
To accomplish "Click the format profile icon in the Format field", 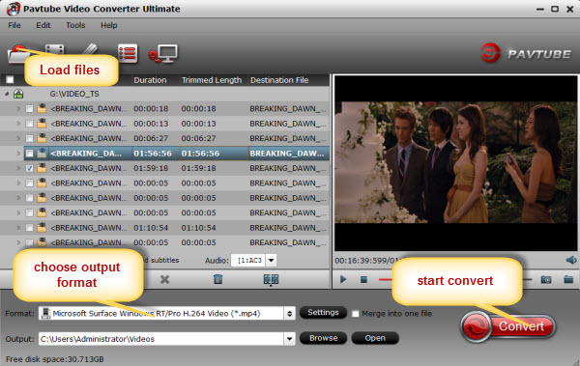I will coord(45,314).
